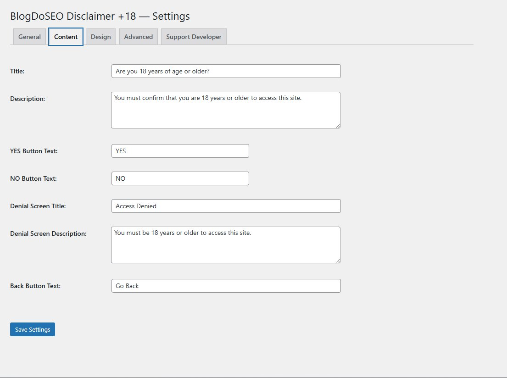Click the BlogDoSEO Disclaimer +18 page heading

point(100,16)
